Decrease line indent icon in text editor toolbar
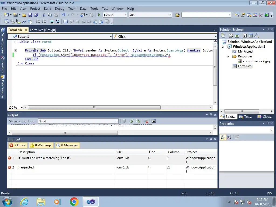 tap(38, 22)
